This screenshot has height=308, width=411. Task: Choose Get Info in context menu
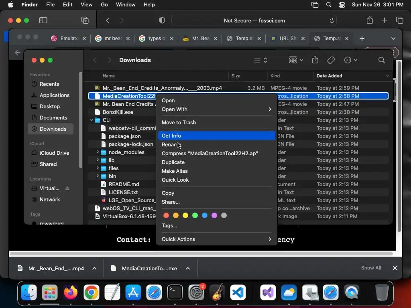click(216, 136)
